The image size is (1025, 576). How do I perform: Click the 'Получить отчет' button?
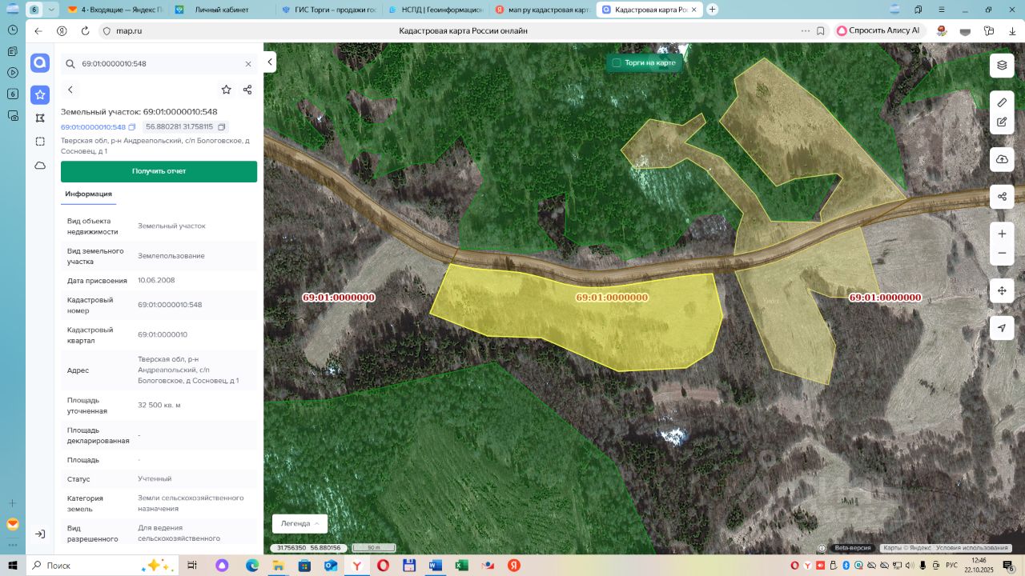(x=159, y=171)
